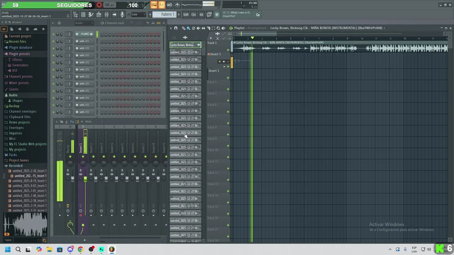Select the Delete tool in Playlist
The height and width of the screenshot is (255, 454).
point(193,28)
